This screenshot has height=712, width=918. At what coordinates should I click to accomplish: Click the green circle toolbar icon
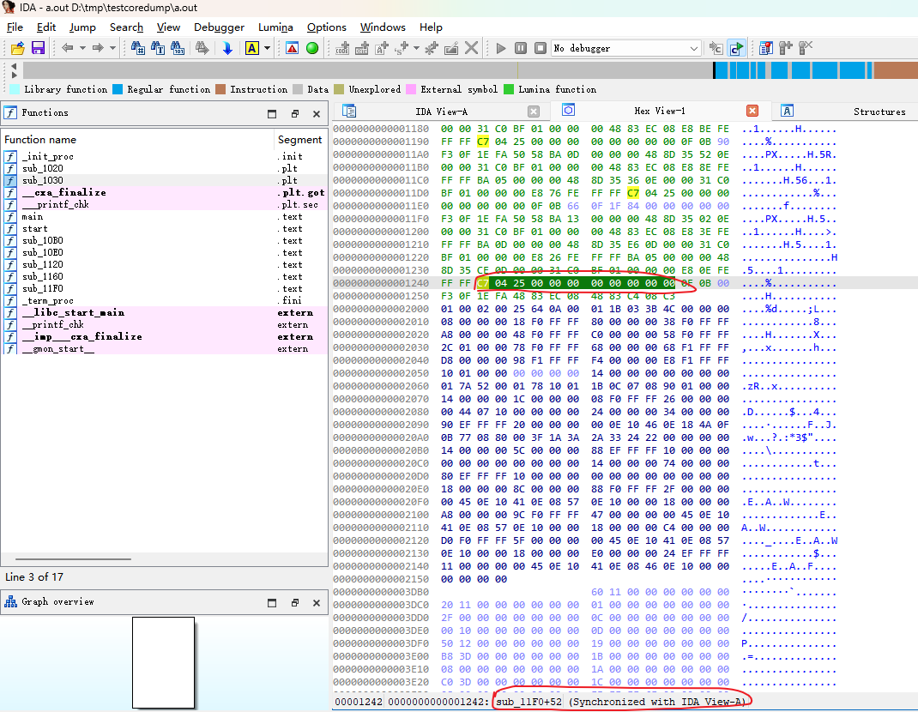pyautogui.click(x=312, y=48)
